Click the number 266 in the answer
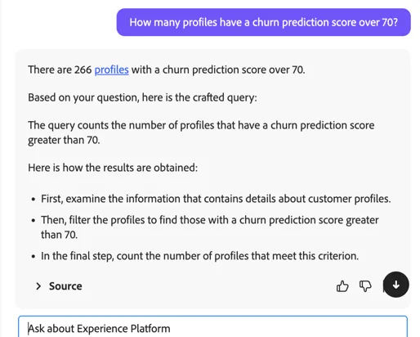 pyautogui.click(x=83, y=70)
